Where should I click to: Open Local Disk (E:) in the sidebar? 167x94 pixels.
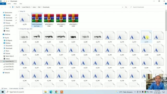point(9,67)
